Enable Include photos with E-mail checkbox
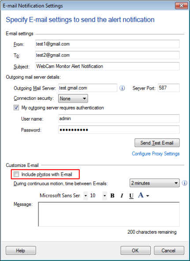Screen dimensions: 190x261 tap(16, 174)
